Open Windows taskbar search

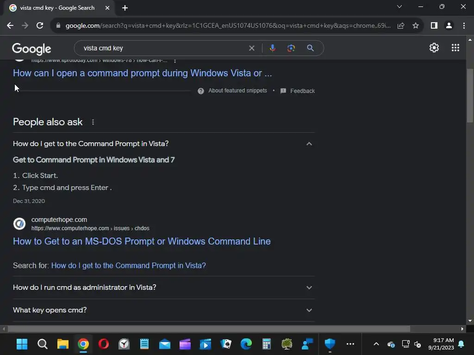42,344
